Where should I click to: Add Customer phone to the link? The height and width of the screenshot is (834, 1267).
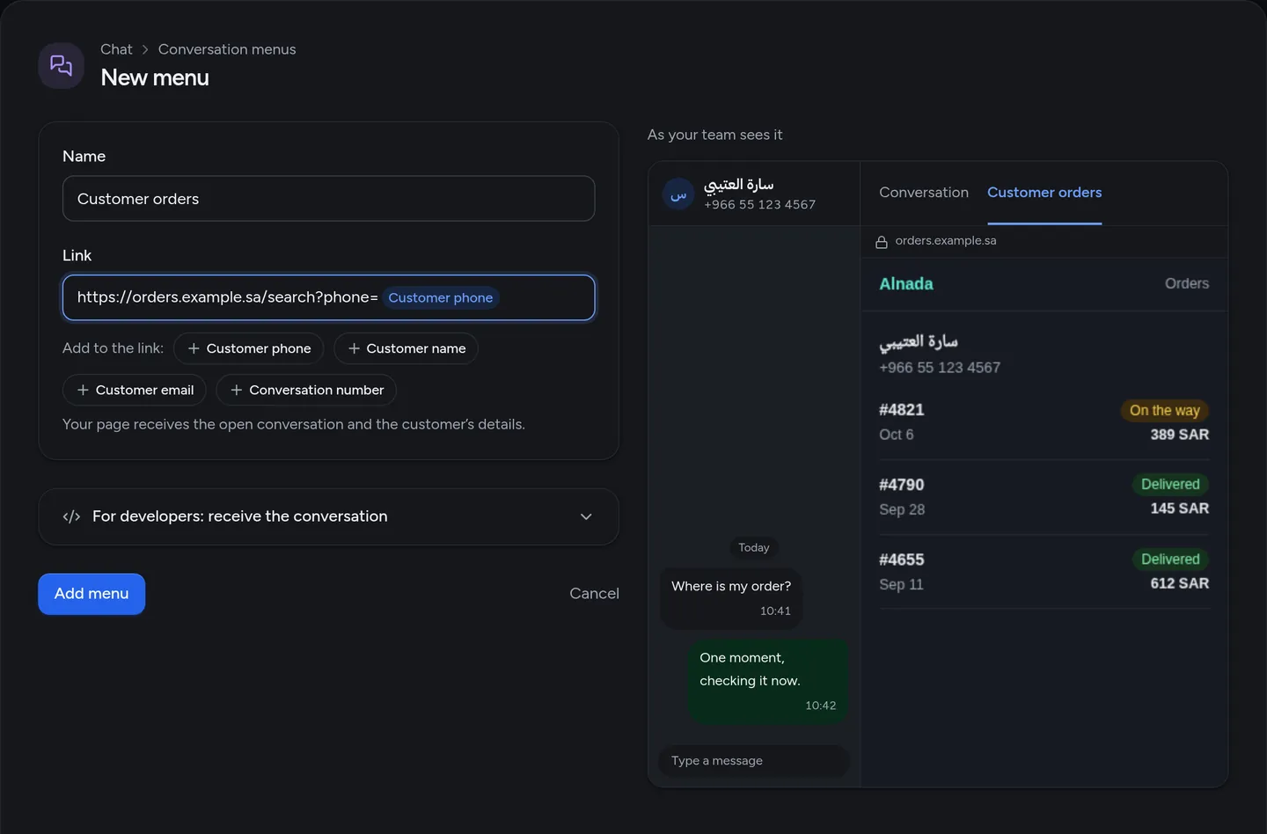coord(249,348)
